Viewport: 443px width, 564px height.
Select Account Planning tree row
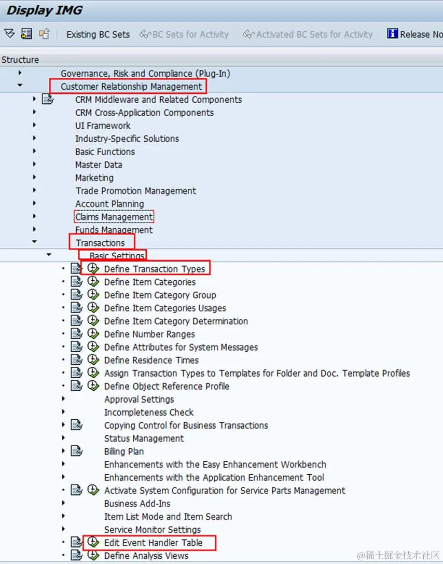coord(109,204)
